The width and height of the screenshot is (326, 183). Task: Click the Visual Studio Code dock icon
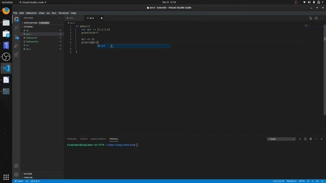[6, 68]
